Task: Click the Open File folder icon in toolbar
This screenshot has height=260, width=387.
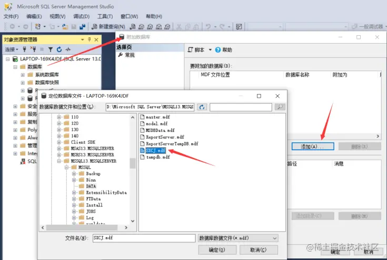Action: point(65,27)
